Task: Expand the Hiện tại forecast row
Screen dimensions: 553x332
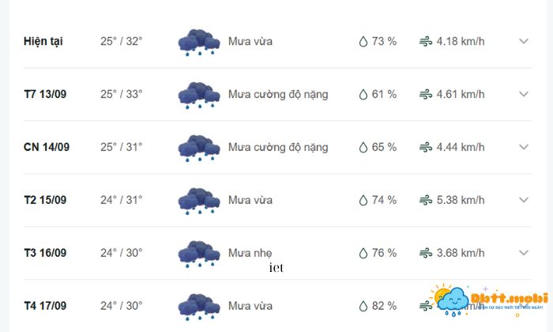Action: pyautogui.click(x=523, y=42)
